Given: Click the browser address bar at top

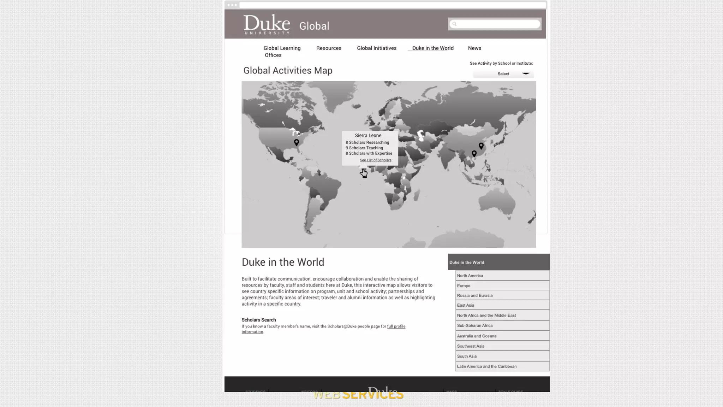Looking at the screenshot, I should 392,5.
